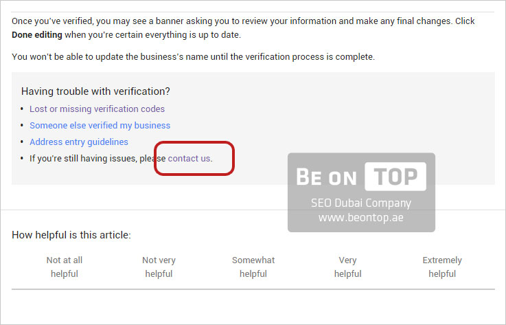Select the Very helpful rating
This screenshot has height=325, width=506.
click(347, 267)
